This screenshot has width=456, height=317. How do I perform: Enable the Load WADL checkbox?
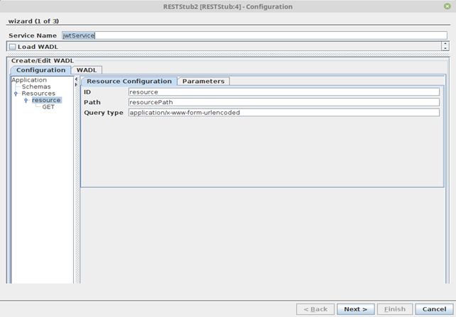13,47
